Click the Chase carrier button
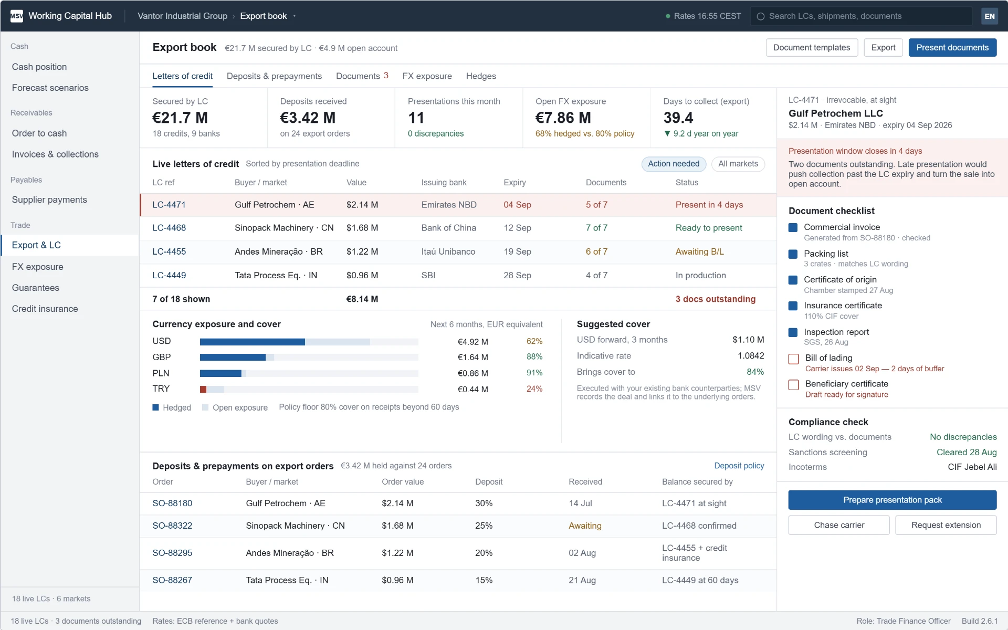 [x=839, y=525]
